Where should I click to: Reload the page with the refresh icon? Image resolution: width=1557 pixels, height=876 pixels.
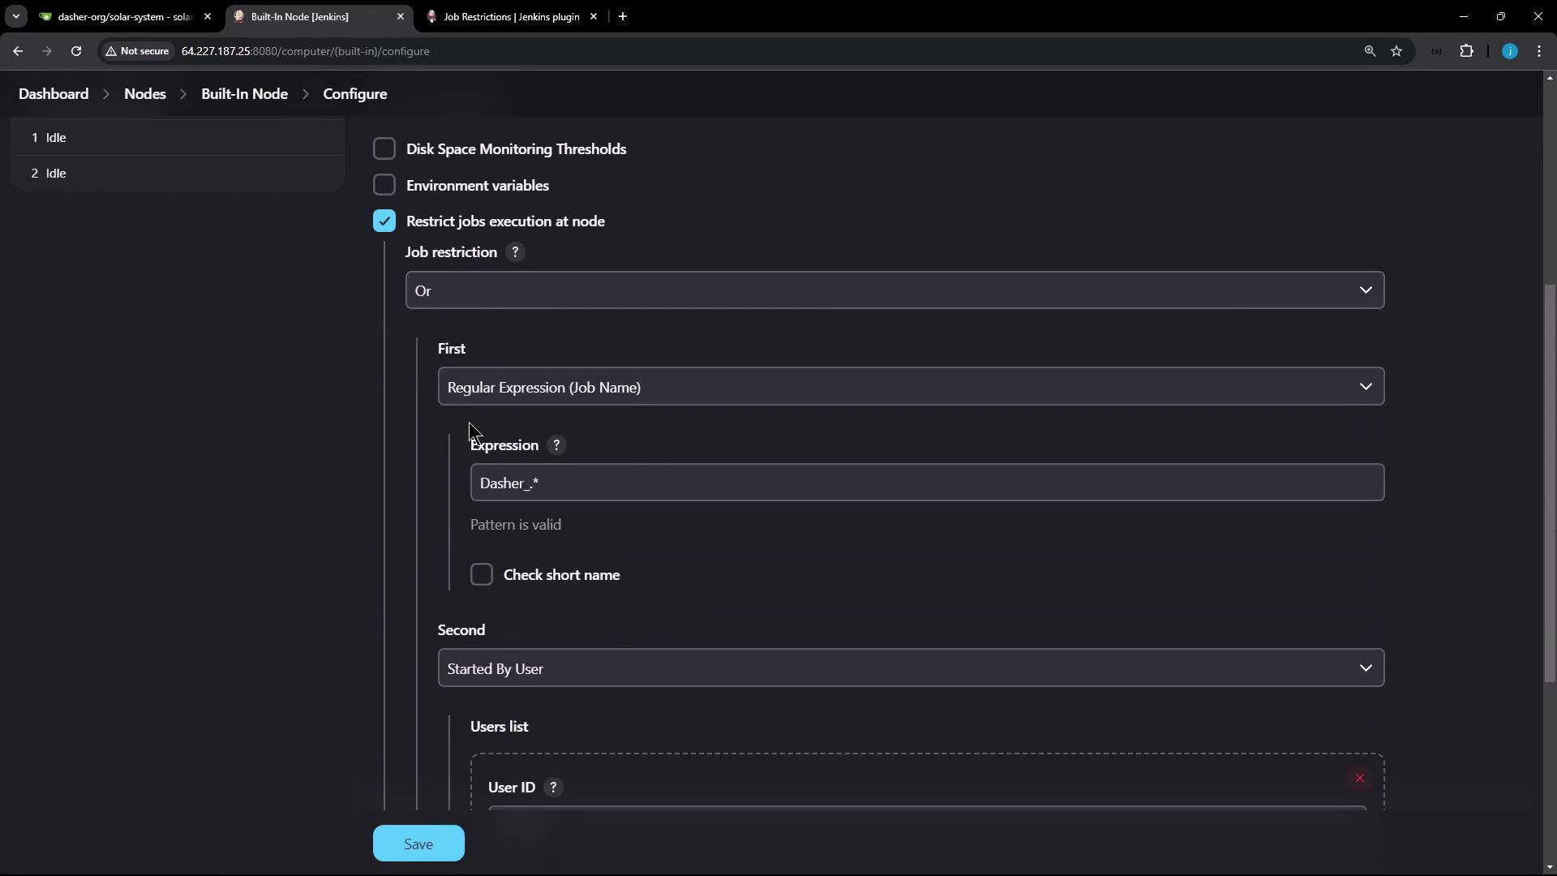point(76,51)
